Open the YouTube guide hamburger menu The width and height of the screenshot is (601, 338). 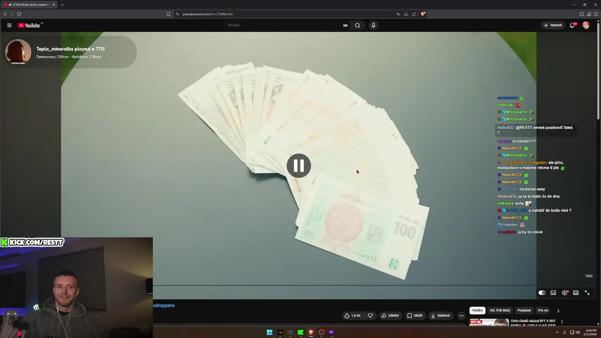pyautogui.click(x=9, y=25)
